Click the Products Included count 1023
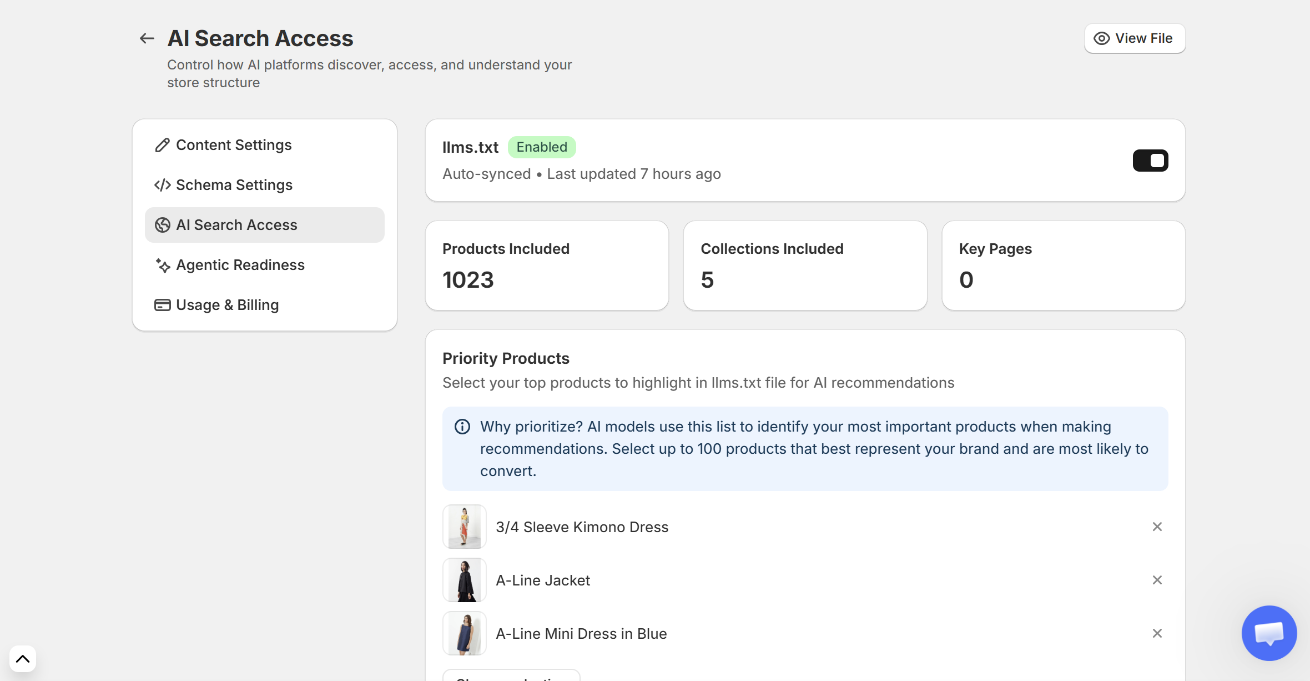Image resolution: width=1310 pixels, height=681 pixels. pyautogui.click(x=468, y=280)
